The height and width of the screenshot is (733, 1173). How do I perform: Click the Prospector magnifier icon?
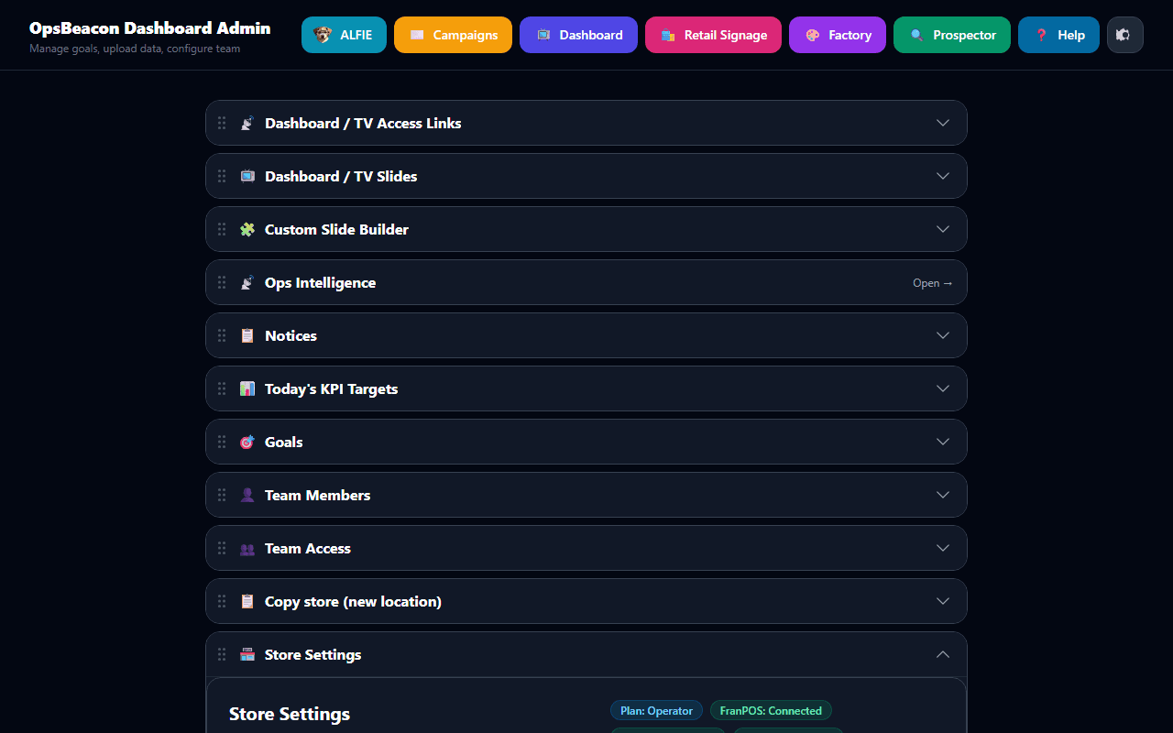(916, 35)
